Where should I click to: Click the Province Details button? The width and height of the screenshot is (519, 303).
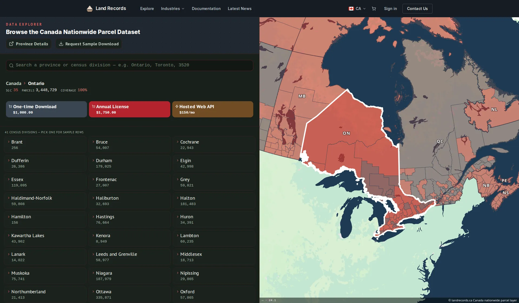click(29, 44)
